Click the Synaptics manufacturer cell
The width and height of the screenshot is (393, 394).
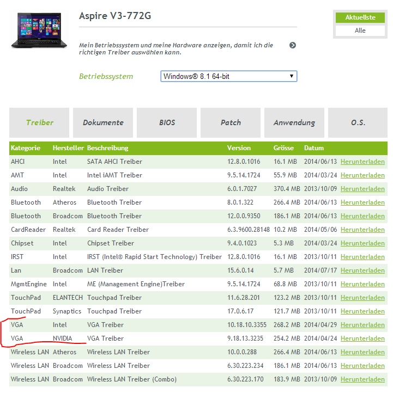tap(67, 311)
